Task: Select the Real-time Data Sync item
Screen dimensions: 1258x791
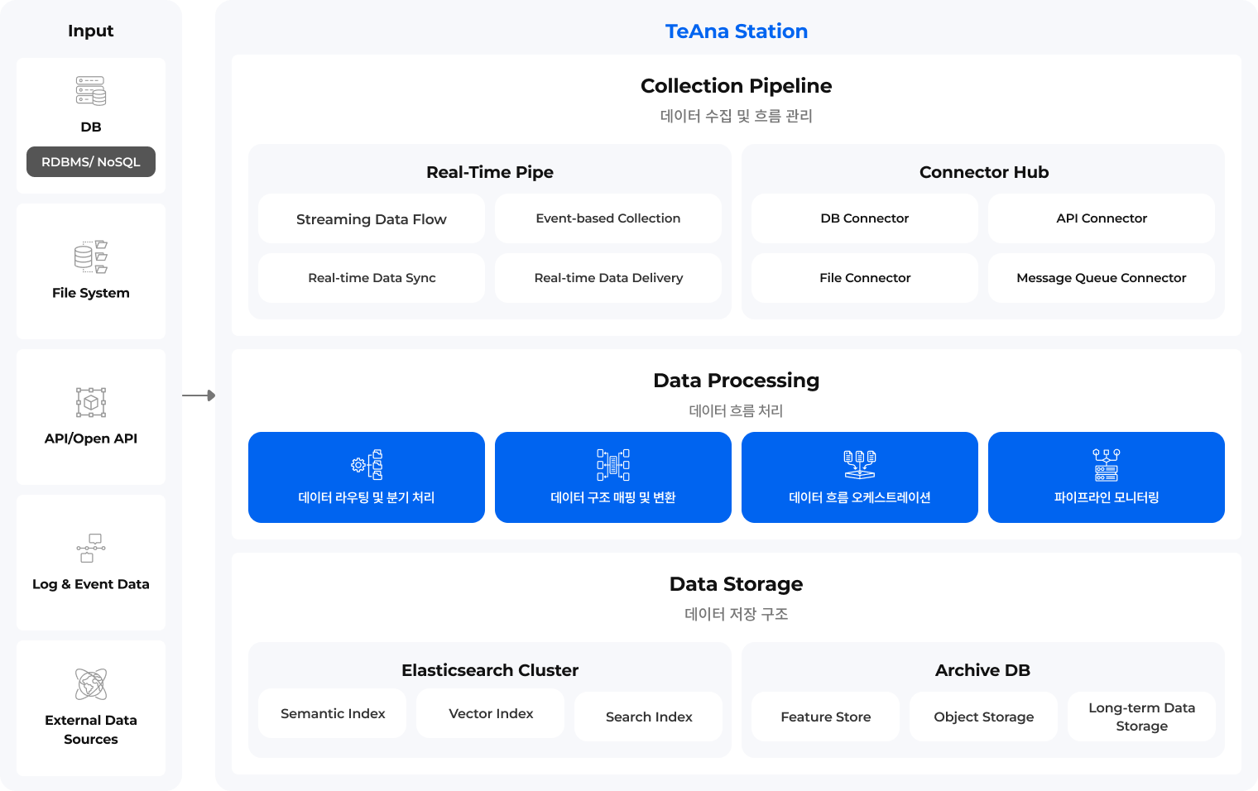Action: click(372, 278)
